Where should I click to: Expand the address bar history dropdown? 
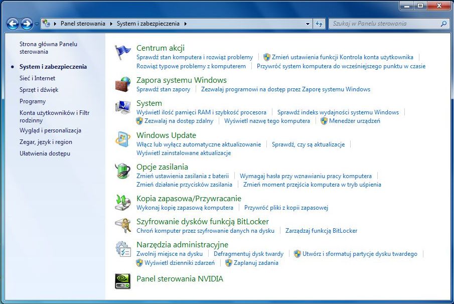308,24
